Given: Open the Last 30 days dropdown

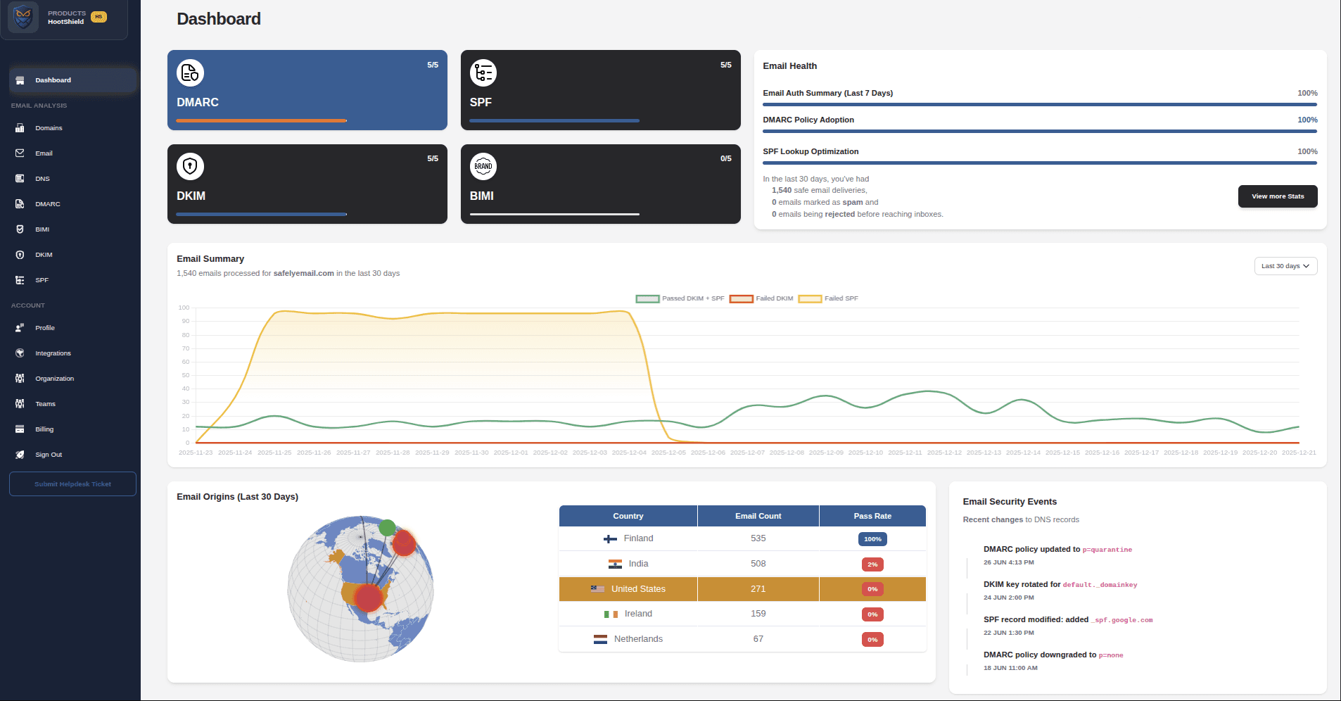Looking at the screenshot, I should pos(1285,265).
